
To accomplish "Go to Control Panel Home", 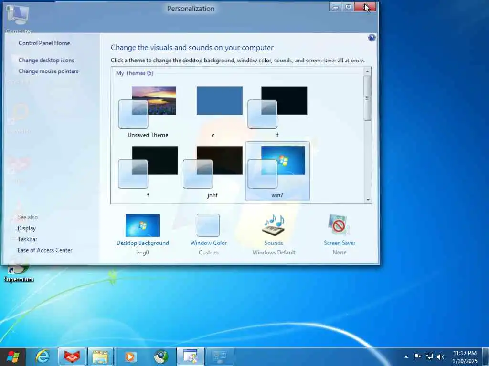I will point(44,43).
